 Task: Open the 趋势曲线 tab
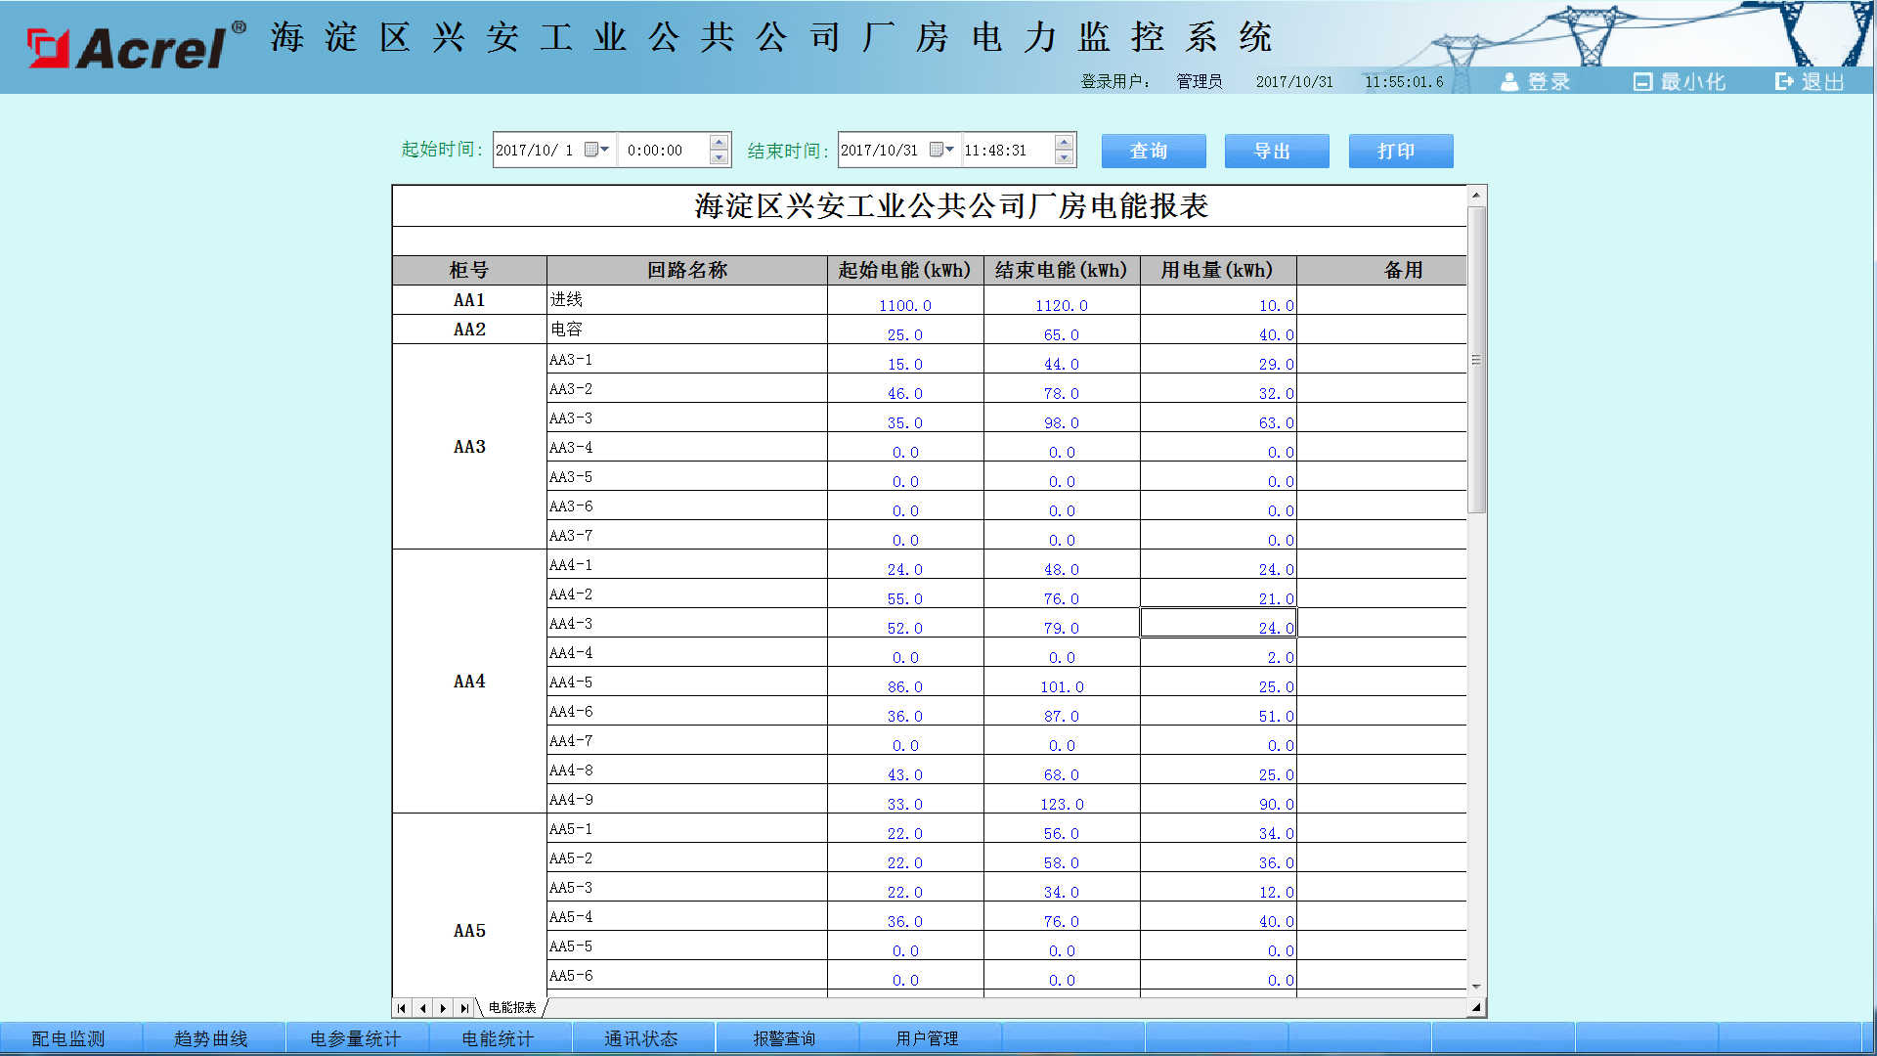coord(214,1038)
